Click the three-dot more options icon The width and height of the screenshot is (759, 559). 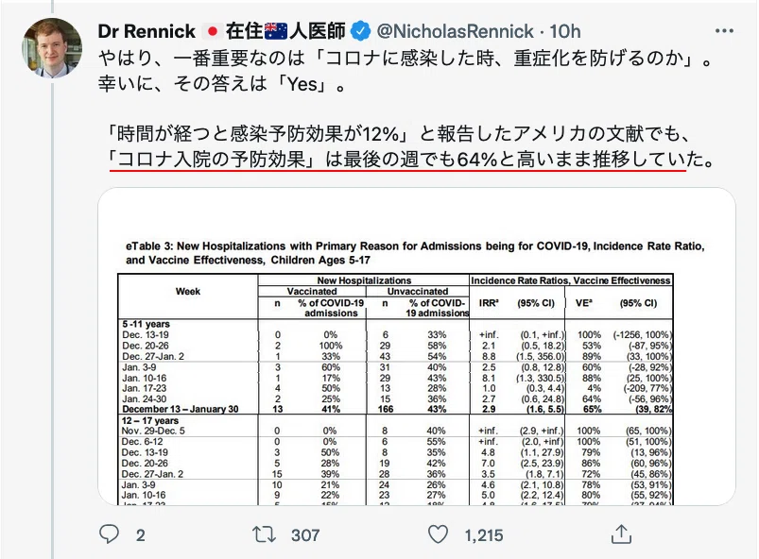click(724, 31)
